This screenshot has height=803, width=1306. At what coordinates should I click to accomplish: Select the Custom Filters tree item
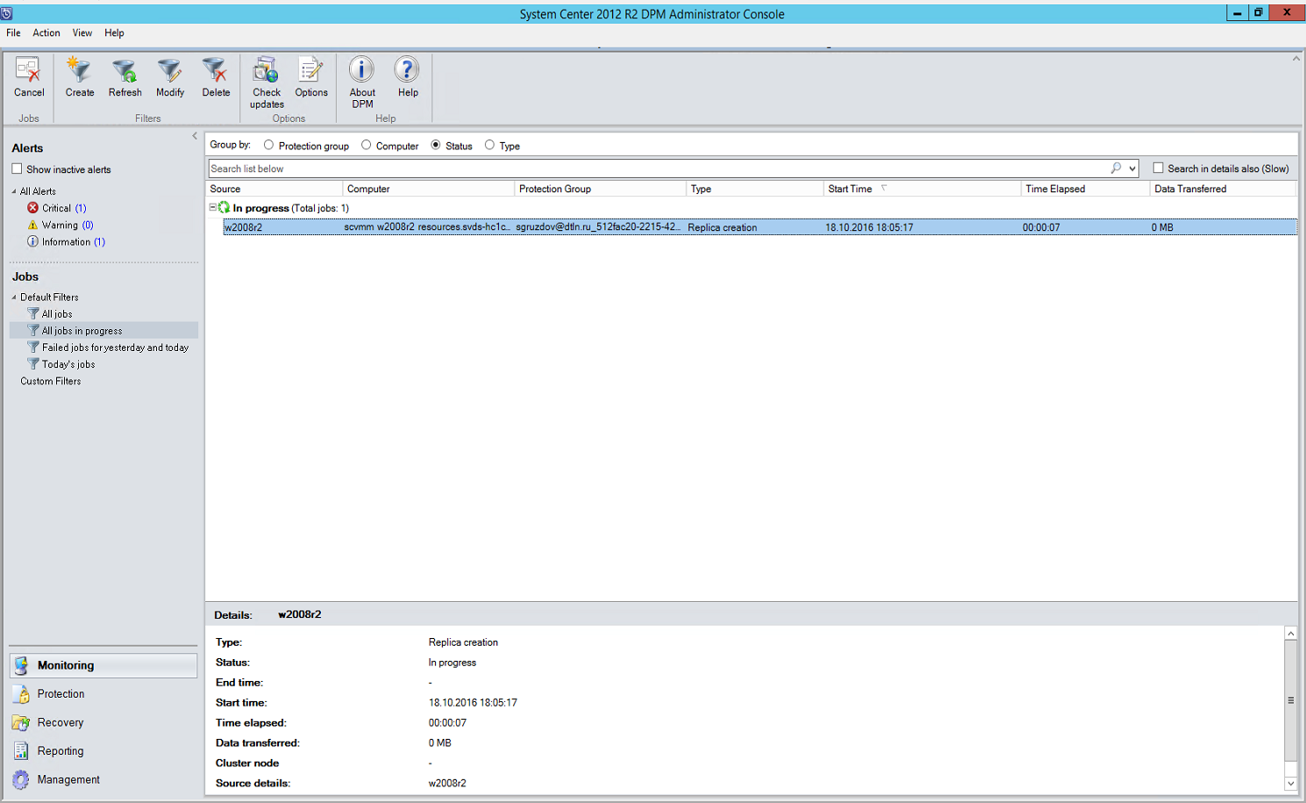pyautogui.click(x=51, y=381)
